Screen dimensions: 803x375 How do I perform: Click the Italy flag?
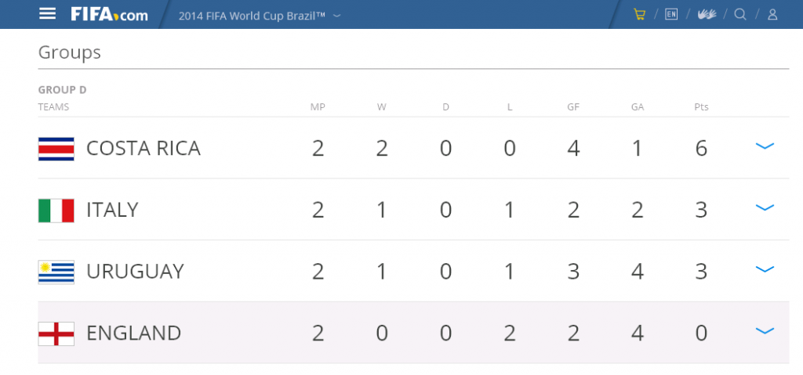(x=56, y=211)
